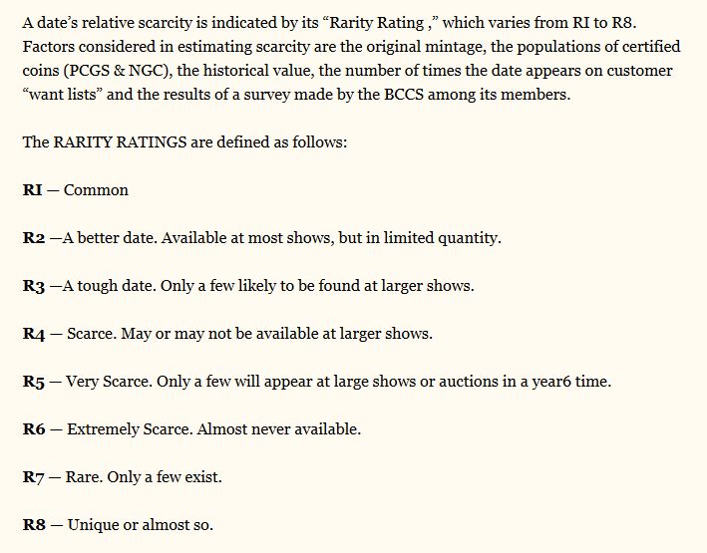Click the 'Very Scarce' text
The height and width of the screenshot is (553, 707).
[108, 382]
